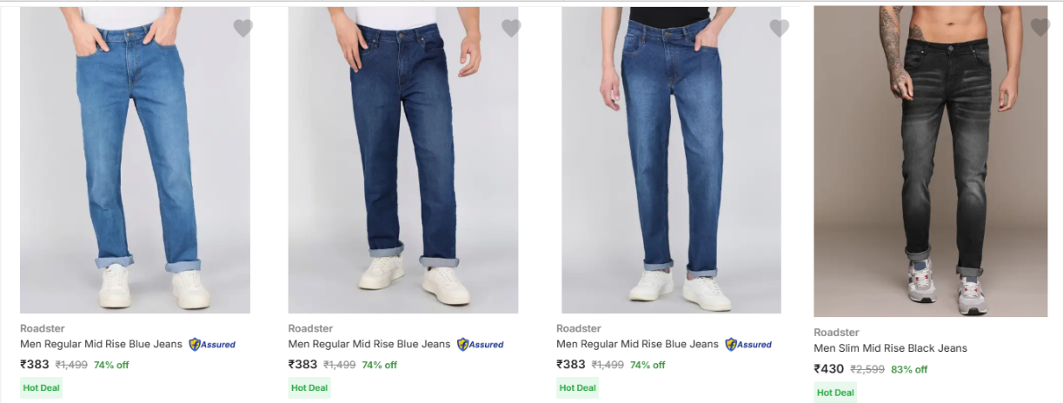Tap heart icon on dark navy jeans

(x=511, y=29)
